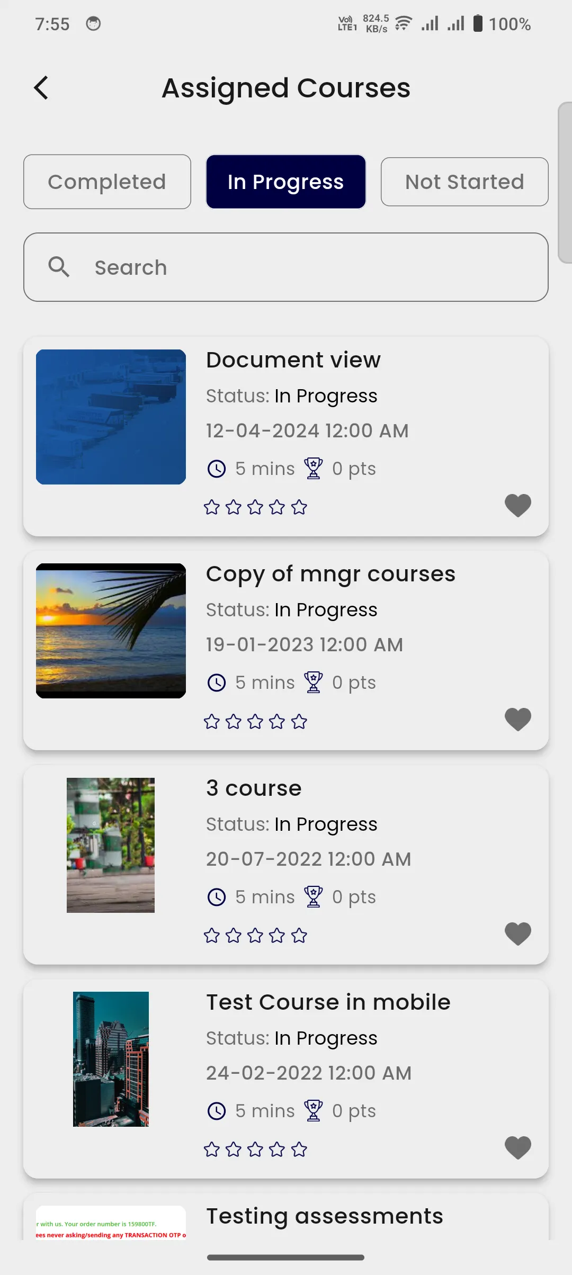Open the 3 course title
The width and height of the screenshot is (572, 1275).
[x=254, y=788]
